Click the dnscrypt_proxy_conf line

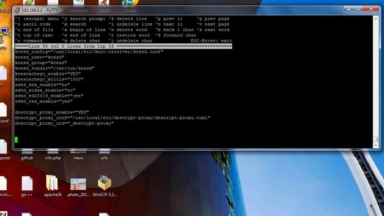point(112,118)
